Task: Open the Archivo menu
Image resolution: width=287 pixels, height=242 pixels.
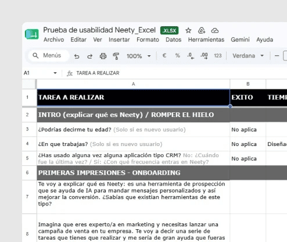Action: coord(53,40)
